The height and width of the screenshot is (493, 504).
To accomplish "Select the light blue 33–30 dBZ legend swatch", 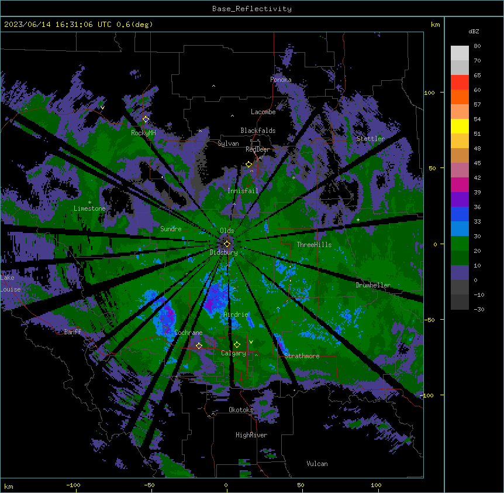I will pos(460,229).
